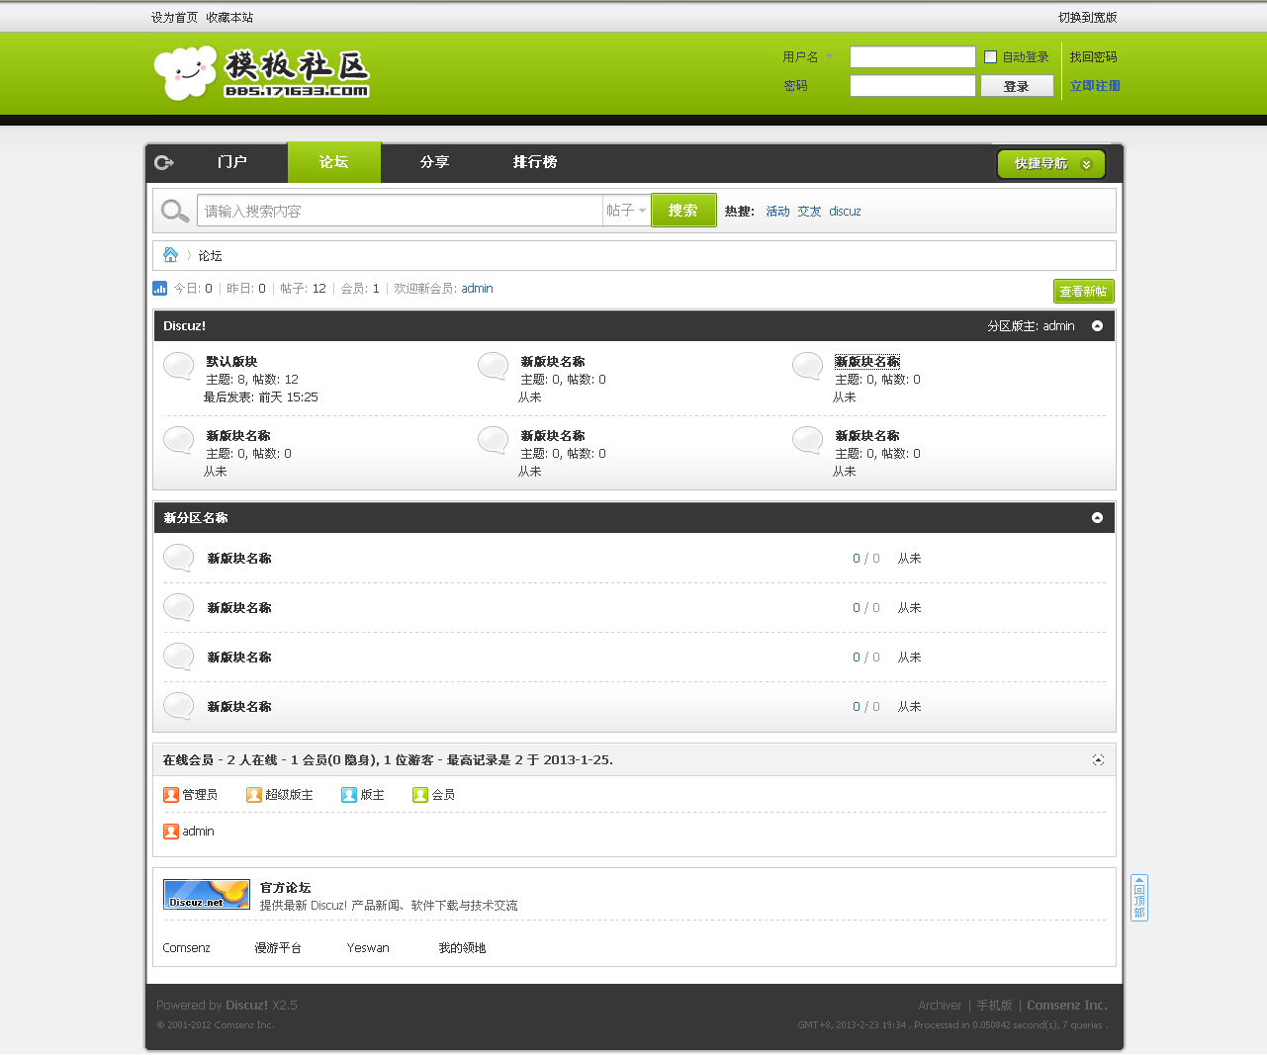
Task: Click the speech bubble icon for 默认版块
Action: coord(178,367)
